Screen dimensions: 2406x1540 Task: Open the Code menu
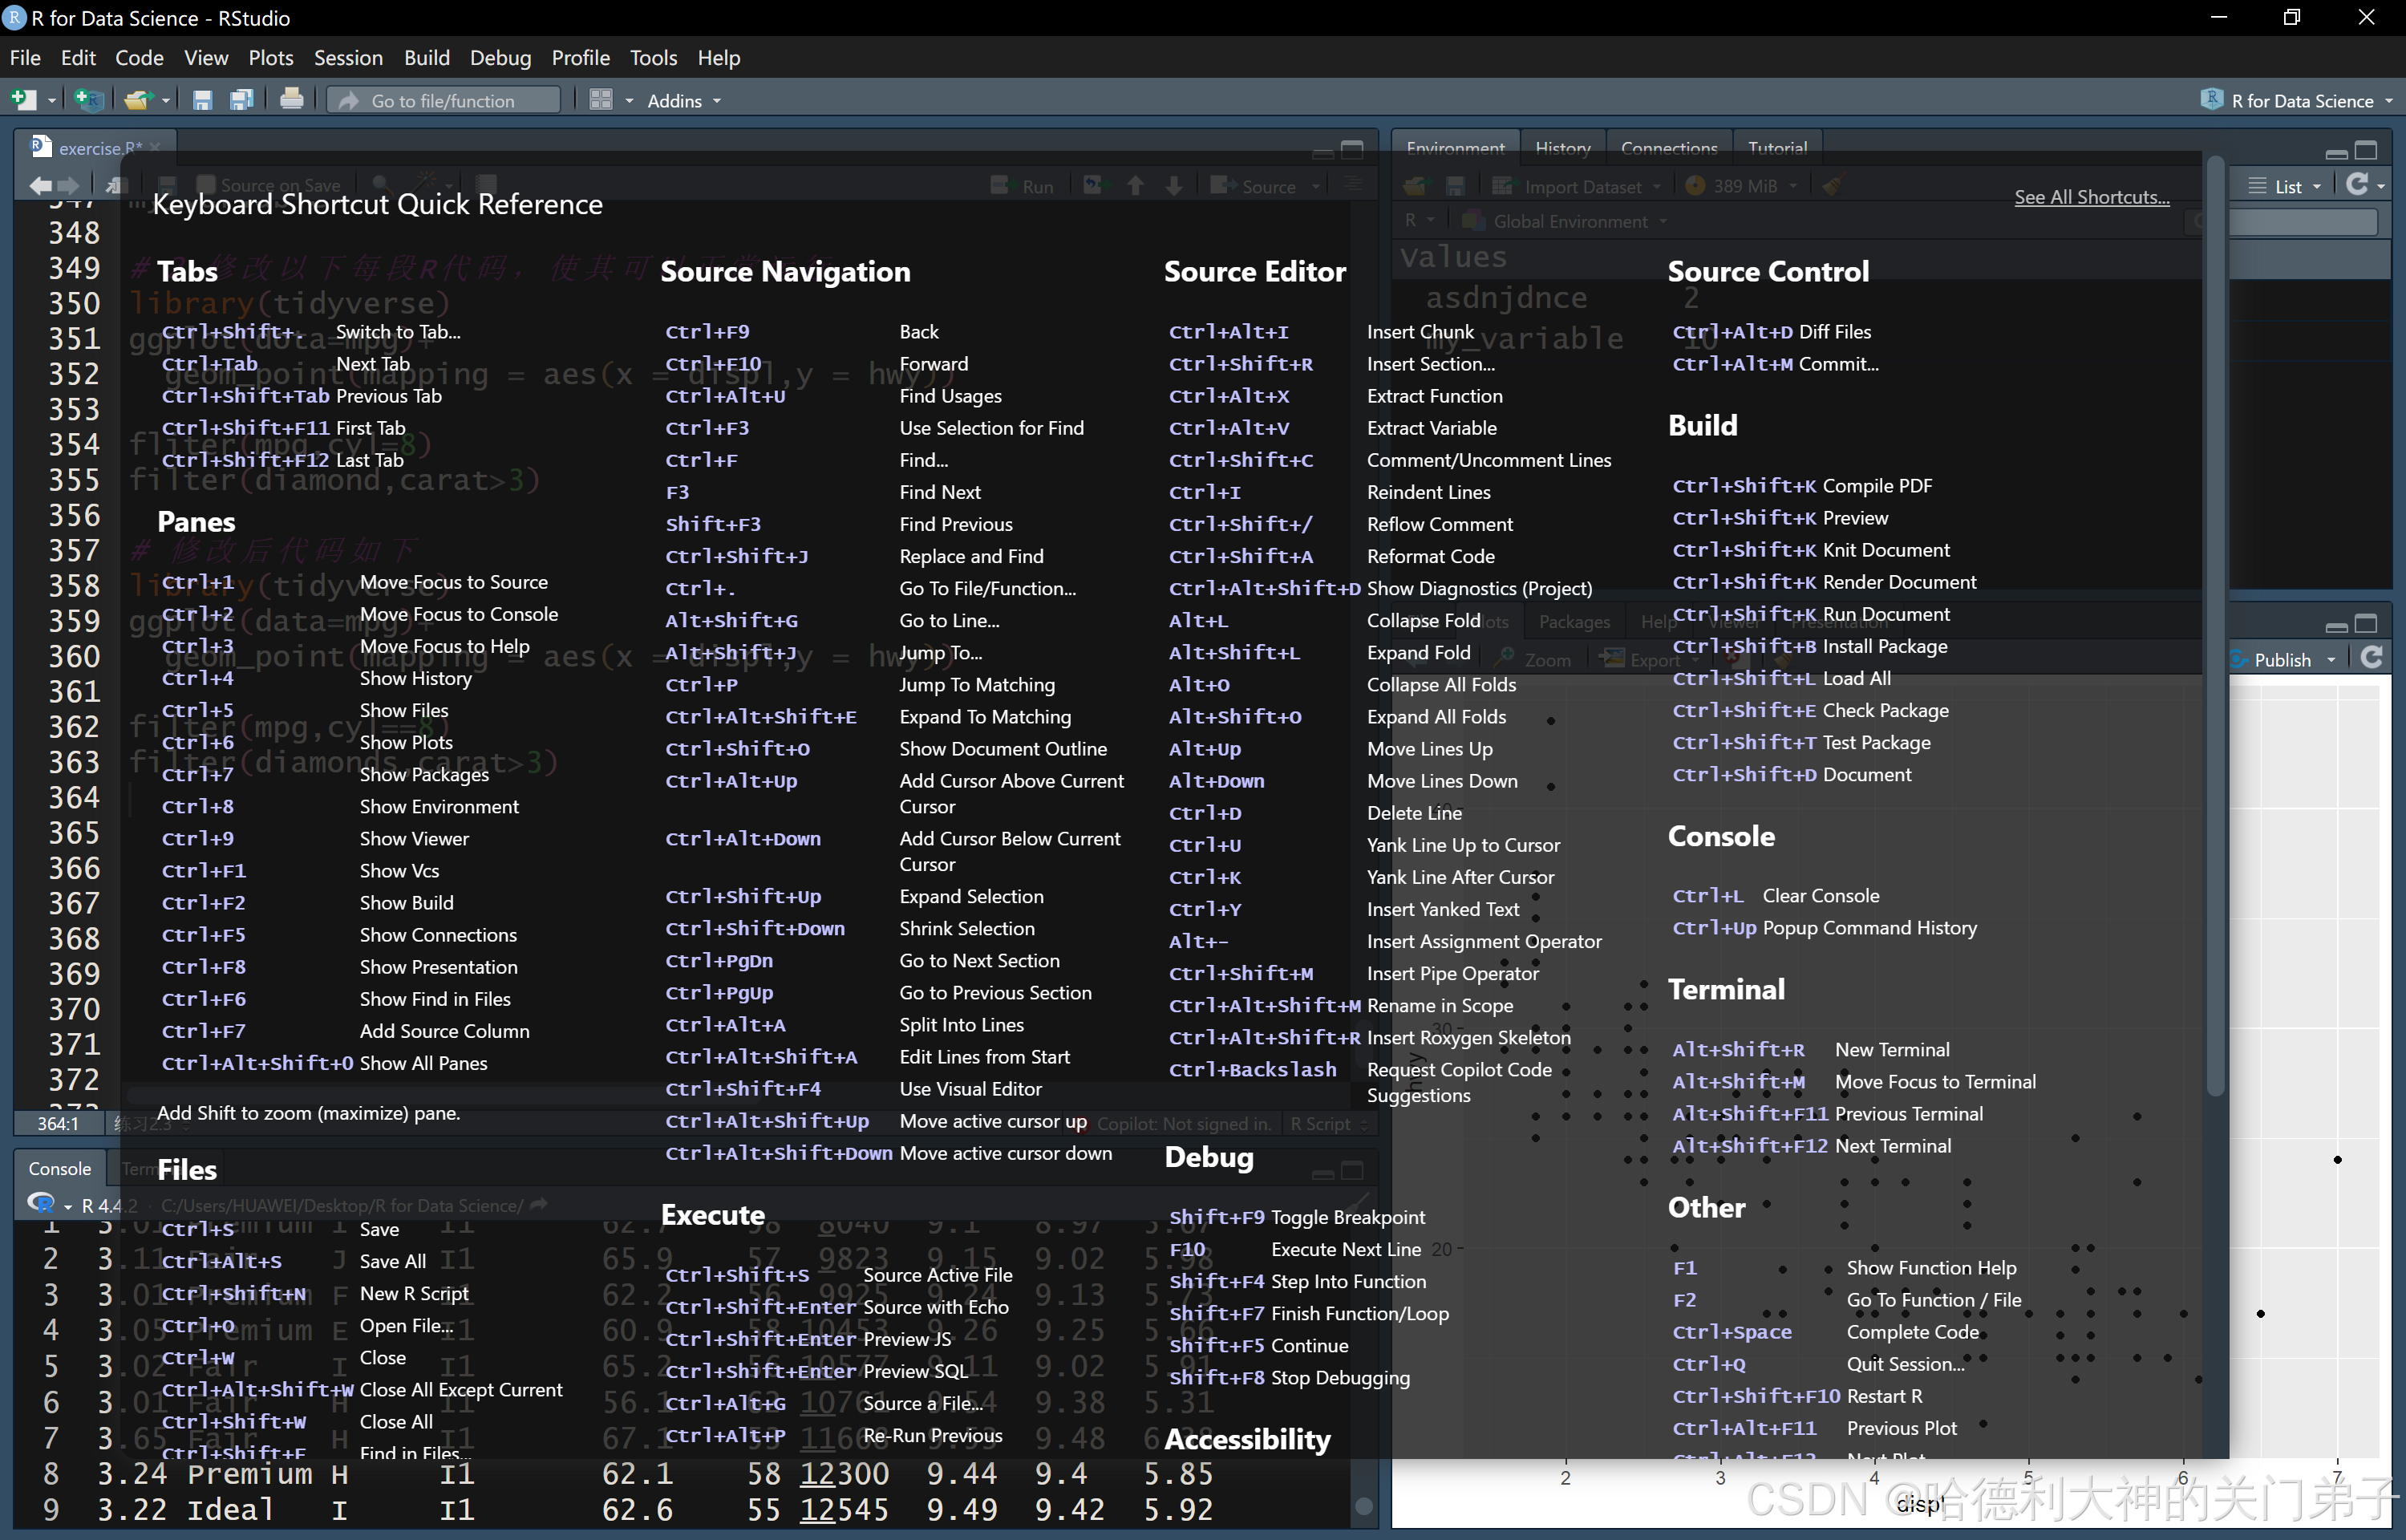(x=139, y=58)
